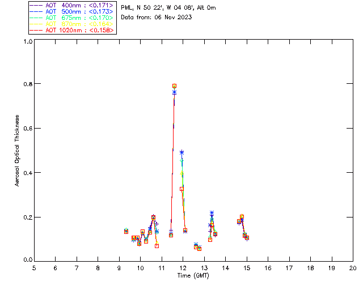Select the "Data from: 06 Nov 2023" line
The height and width of the screenshot is (290, 363).
[x=157, y=17]
